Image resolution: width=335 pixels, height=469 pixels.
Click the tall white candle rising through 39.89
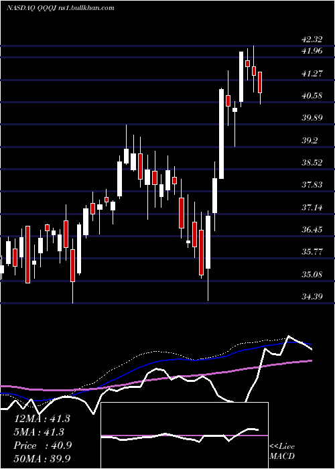(x=221, y=134)
